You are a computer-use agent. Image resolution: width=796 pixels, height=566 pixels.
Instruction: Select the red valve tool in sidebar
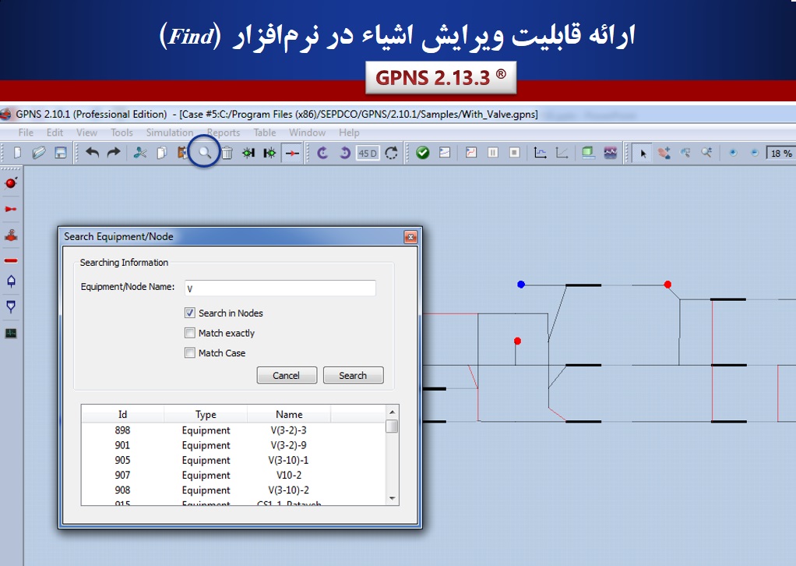[11, 209]
